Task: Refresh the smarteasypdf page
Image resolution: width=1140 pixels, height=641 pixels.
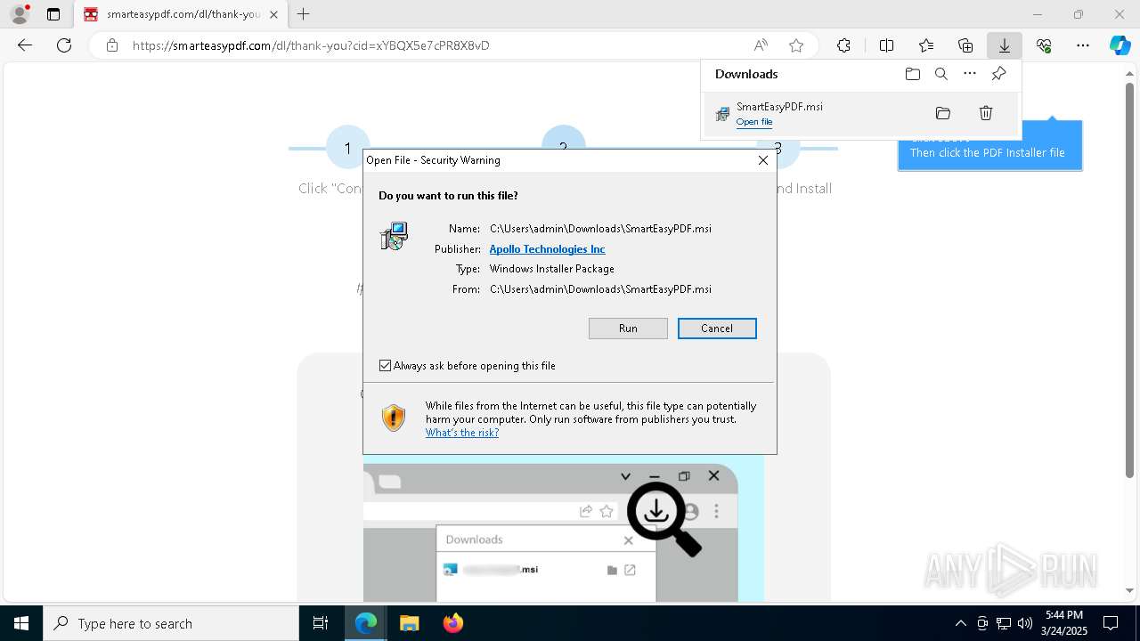Action: [64, 45]
